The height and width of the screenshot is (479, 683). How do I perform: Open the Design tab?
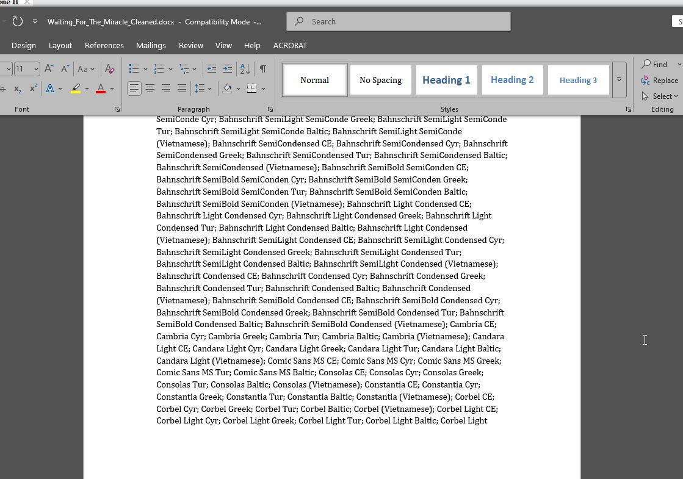(24, 45)
